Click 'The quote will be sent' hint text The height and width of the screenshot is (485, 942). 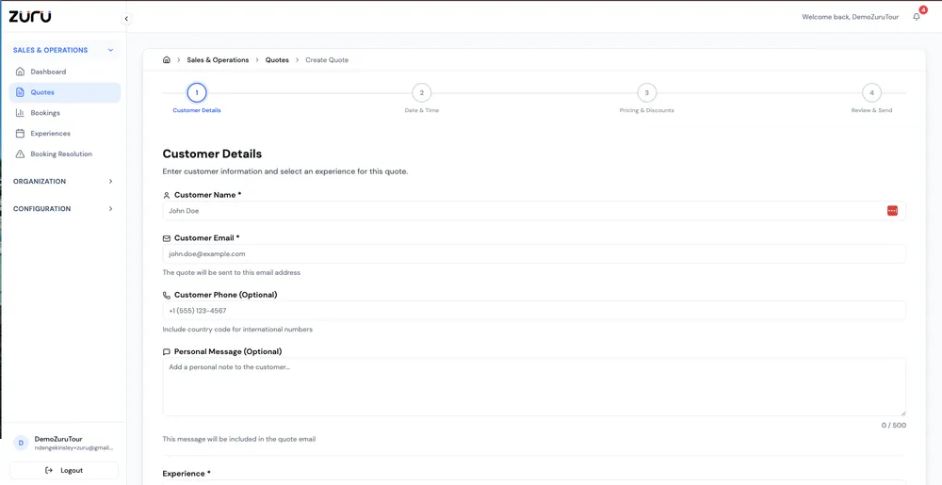[x=232, y=272]
